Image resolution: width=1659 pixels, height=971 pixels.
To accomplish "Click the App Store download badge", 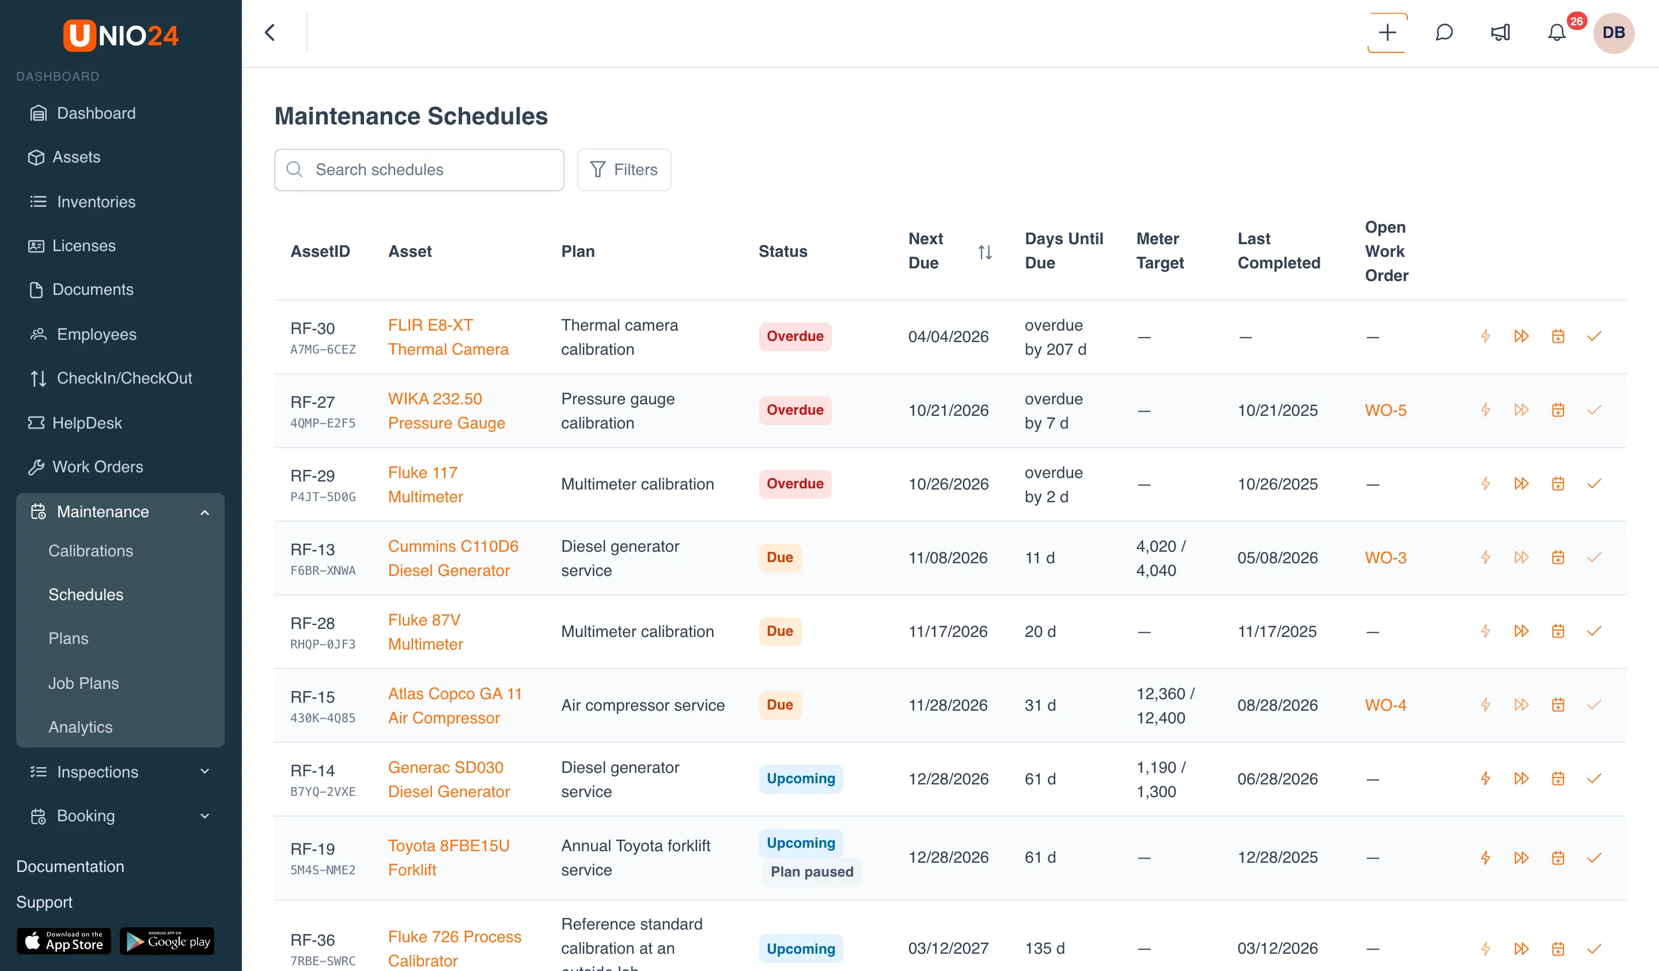I will 64,942.
